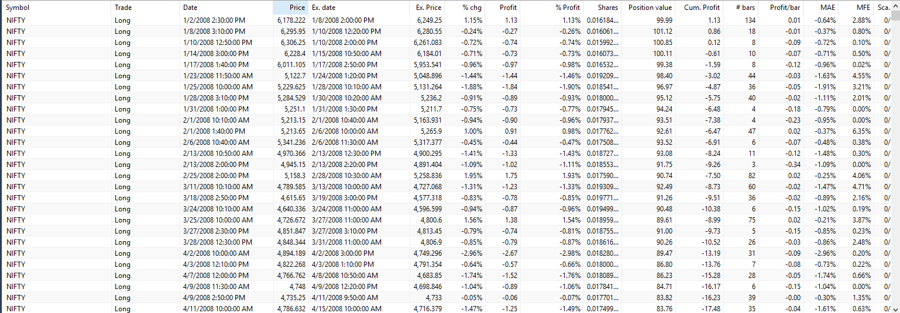
Task: Click exit price 4,800.6
Action: (431, 220)
